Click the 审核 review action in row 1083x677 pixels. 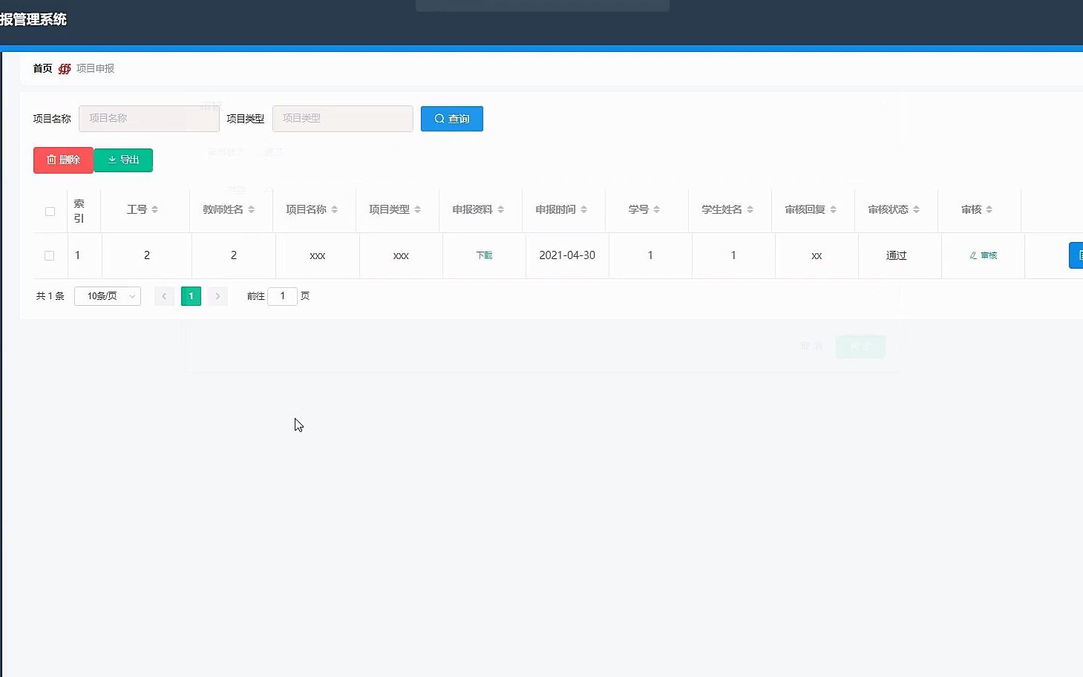point(984,255)
